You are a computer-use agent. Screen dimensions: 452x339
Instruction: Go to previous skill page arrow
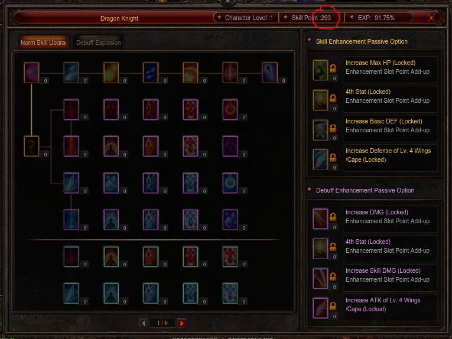click(x=144, y=323)
